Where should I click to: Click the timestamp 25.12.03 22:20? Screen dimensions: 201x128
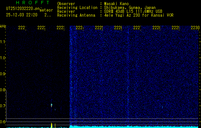coord(22,15)
